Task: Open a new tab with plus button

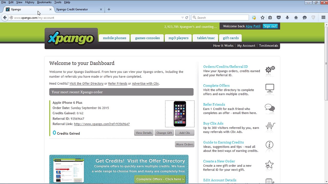Action: coord(109,9)
